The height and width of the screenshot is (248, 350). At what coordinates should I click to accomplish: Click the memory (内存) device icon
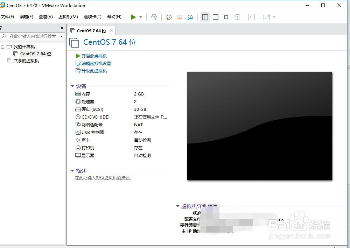[x=78, y=94]
